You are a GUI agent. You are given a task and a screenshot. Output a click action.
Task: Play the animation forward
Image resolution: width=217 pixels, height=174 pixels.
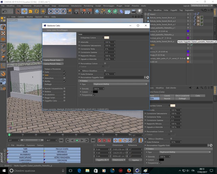[x=77, y=140]
